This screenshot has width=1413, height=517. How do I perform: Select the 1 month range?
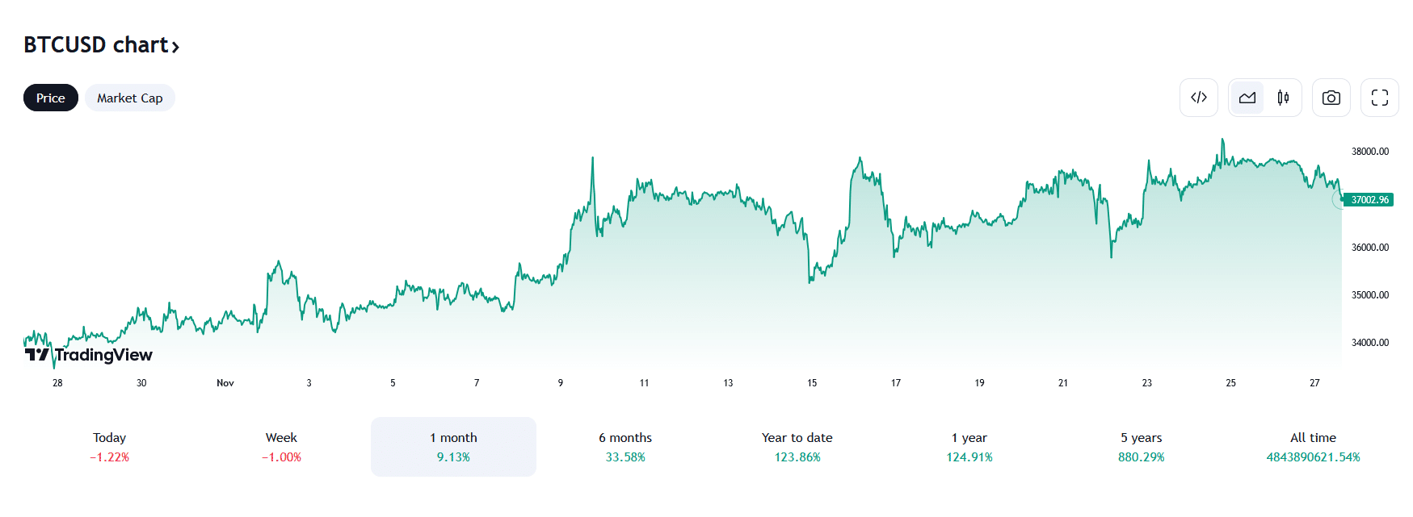coord(453,447)
